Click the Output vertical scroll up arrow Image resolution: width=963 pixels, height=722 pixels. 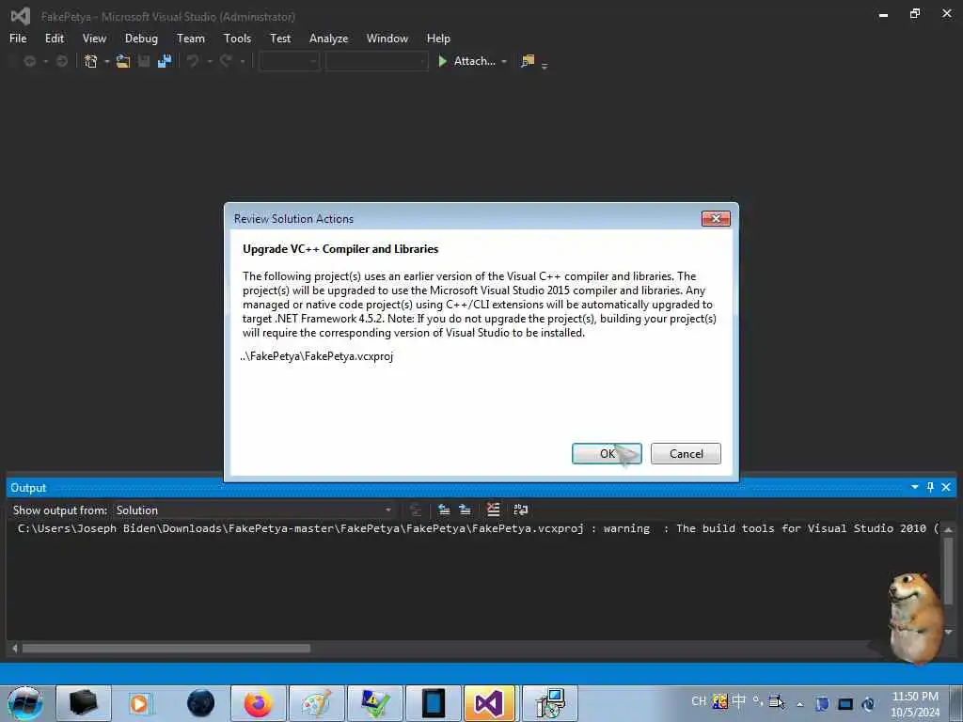click(948, 529)
